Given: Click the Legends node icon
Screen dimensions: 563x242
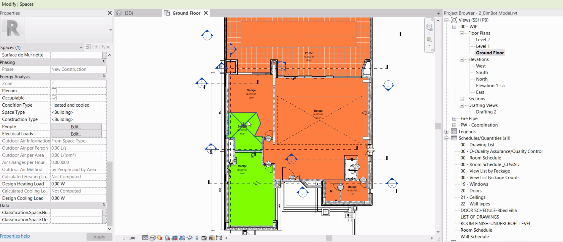Looking at the screenshot, I should pyautogui.click(x=454, y=131).
